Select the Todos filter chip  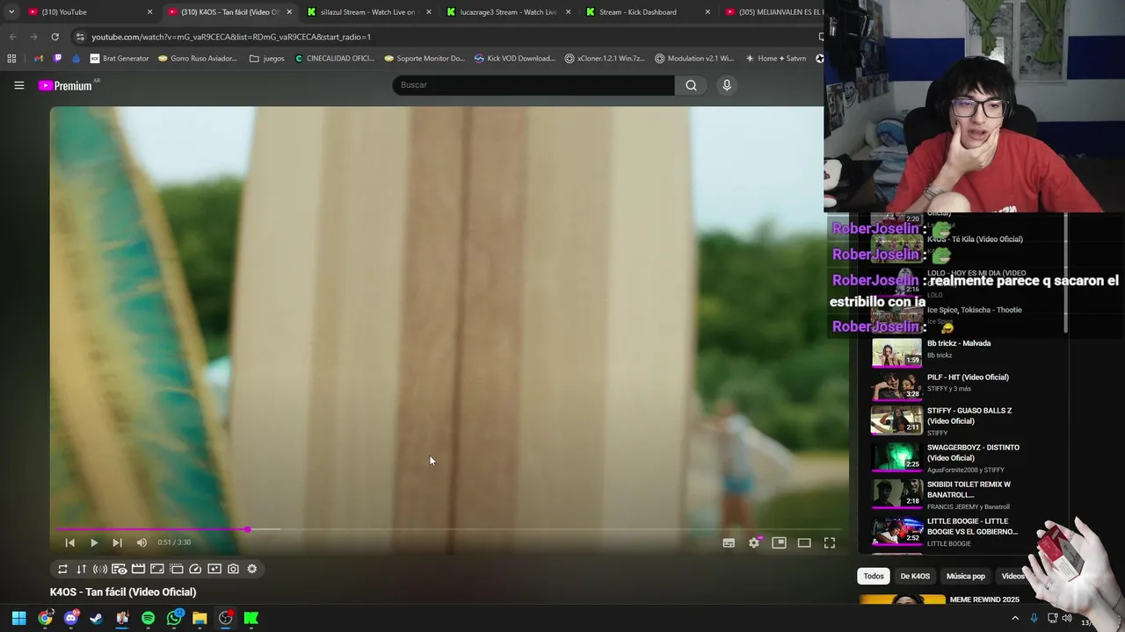(874, 576)
